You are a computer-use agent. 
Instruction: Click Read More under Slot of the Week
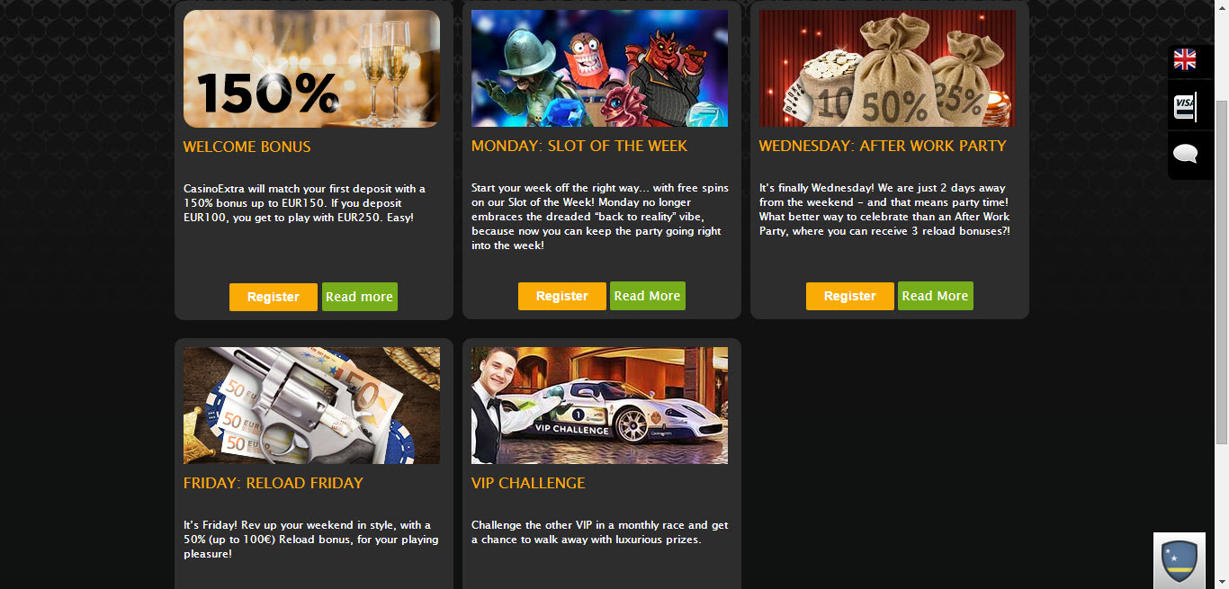click(647, 296)
